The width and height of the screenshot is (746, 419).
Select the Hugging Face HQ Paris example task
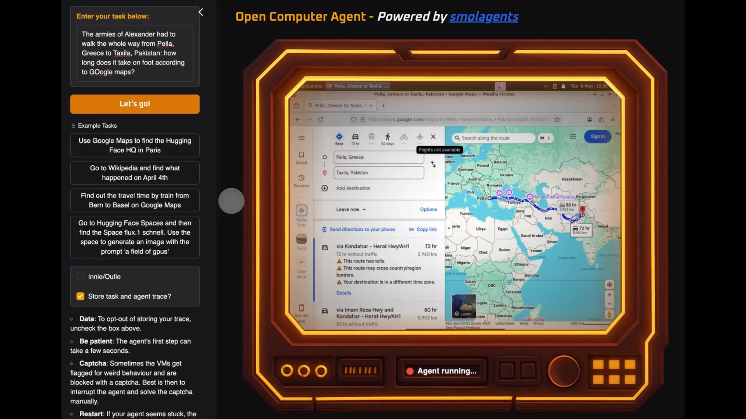point(134,145)
